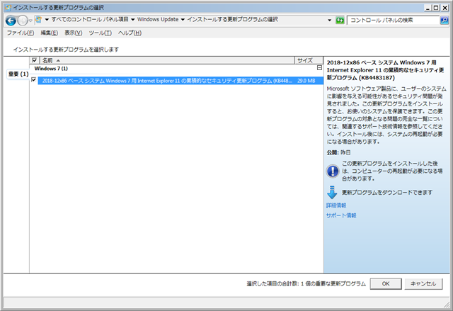Uncheck the KB4483187 update checkbox
Image resolution: width=453 pixels, height=311 pixels.
[33, 79]
